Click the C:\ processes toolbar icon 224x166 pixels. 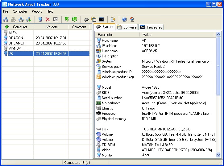(x=102, y=19)
